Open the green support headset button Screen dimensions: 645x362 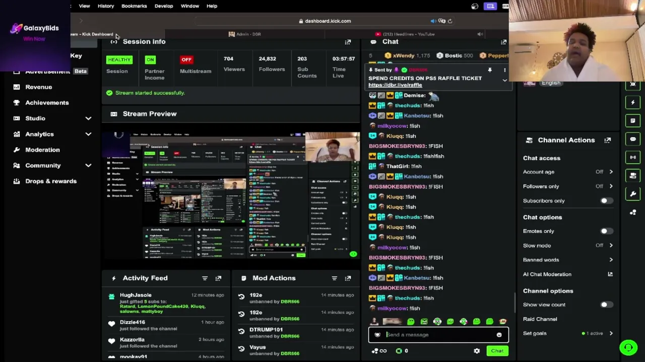628,347
